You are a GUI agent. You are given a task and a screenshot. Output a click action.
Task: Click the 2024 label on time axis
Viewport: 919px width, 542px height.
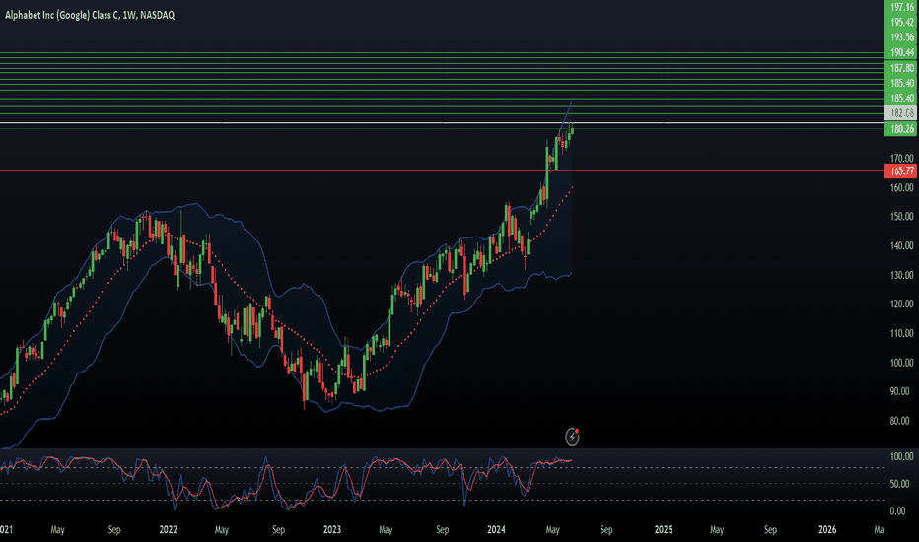click(496, 530)
